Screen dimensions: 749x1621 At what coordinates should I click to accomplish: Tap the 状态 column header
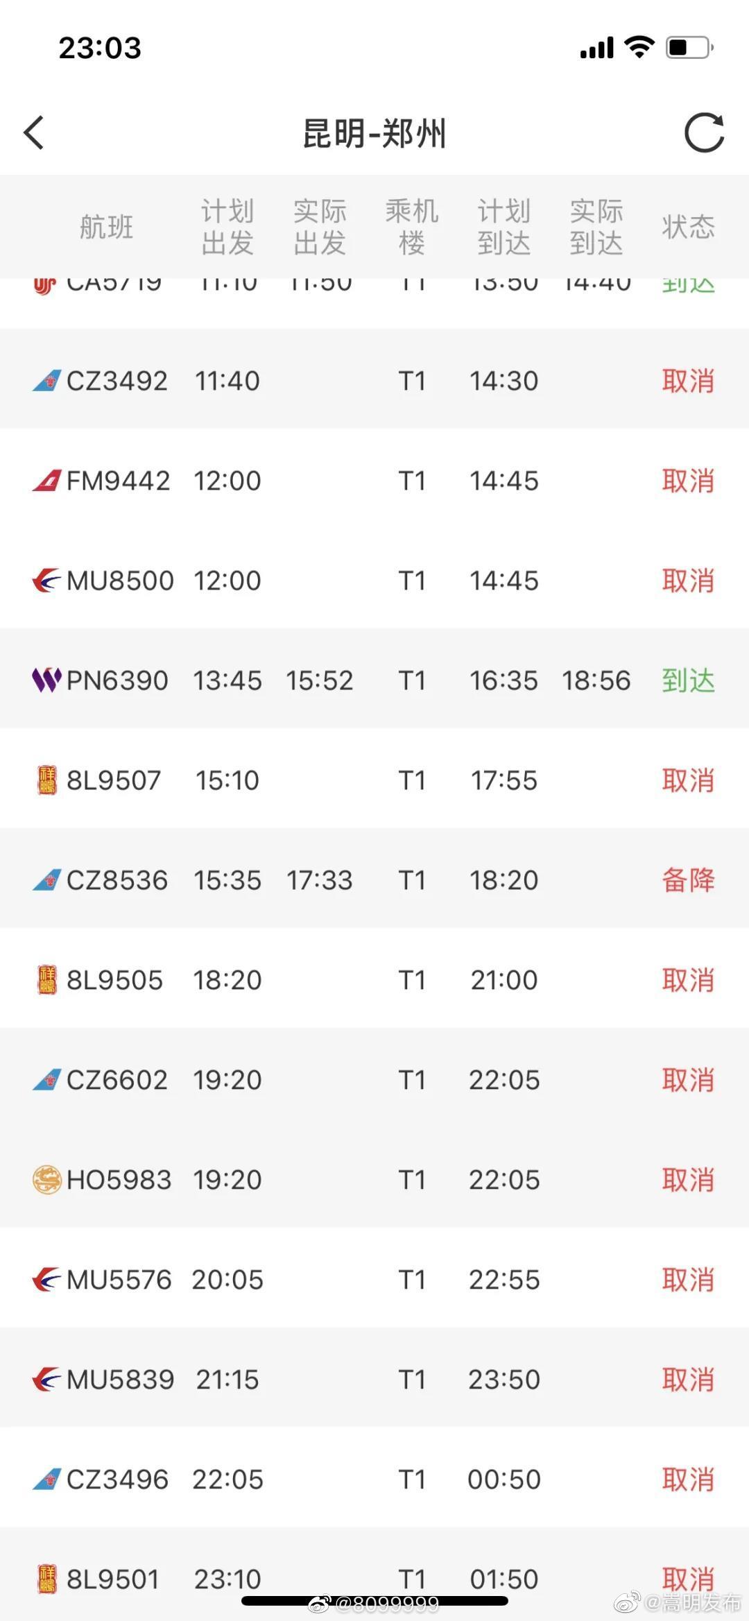(x=687, y=227)
